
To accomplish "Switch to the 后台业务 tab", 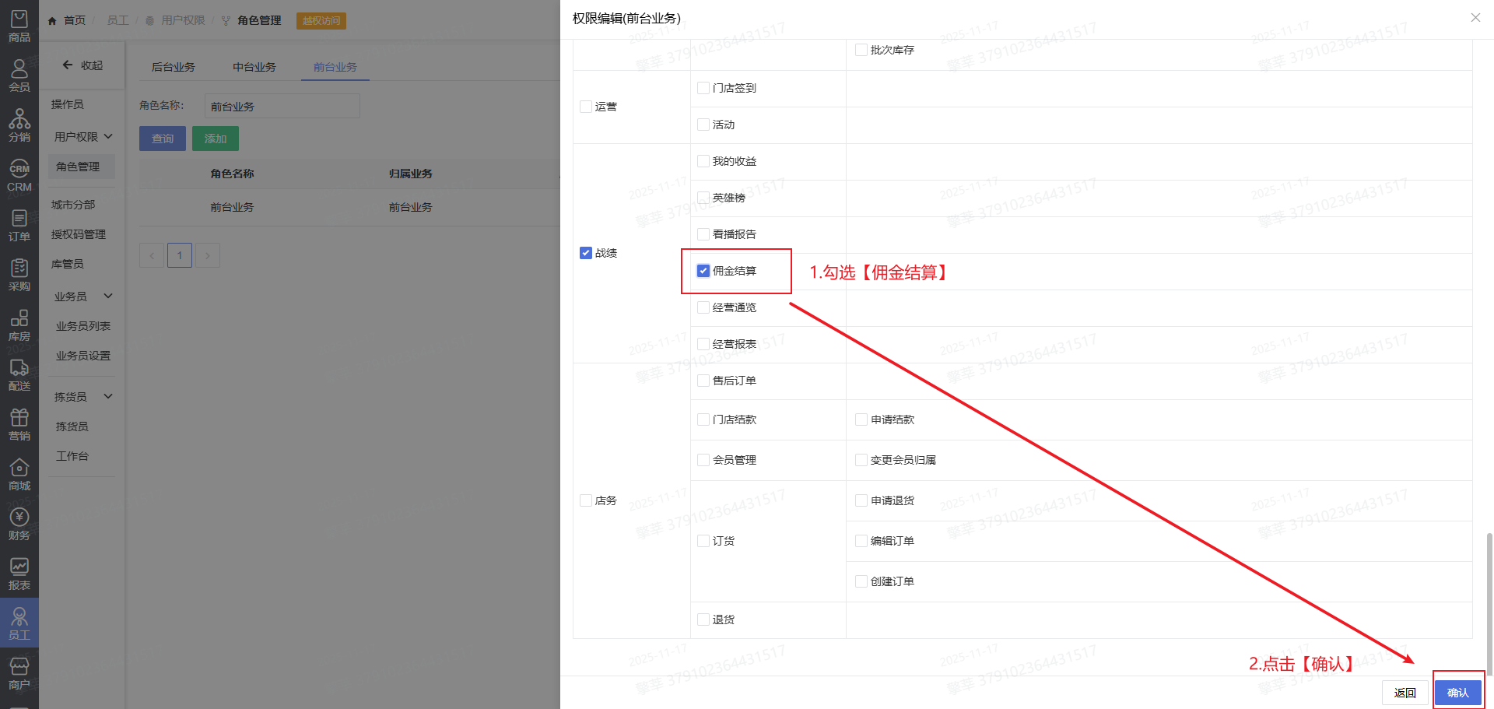I will pyautogui.click(x=173, y=67).
